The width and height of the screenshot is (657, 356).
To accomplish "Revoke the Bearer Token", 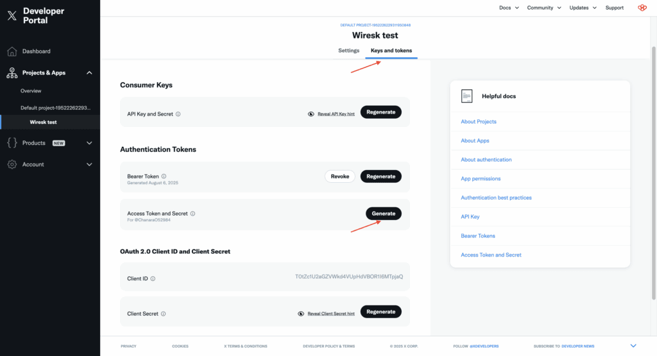I will [x=340, y=176].
